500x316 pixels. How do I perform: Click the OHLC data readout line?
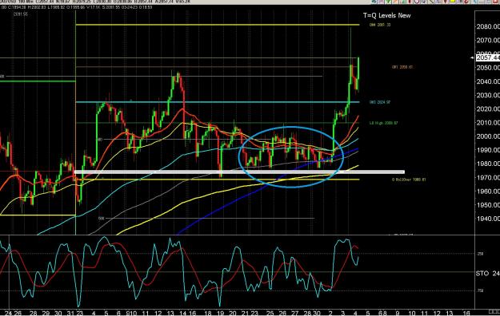76,7
